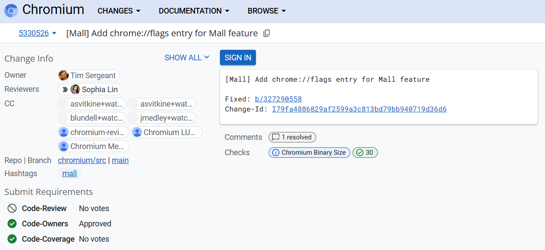Click the SIGN IN button
545x250 pixels.
238,58
